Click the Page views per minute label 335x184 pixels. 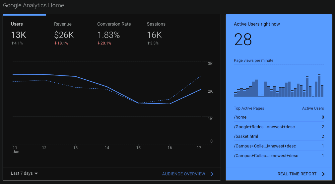pos(253,60)
